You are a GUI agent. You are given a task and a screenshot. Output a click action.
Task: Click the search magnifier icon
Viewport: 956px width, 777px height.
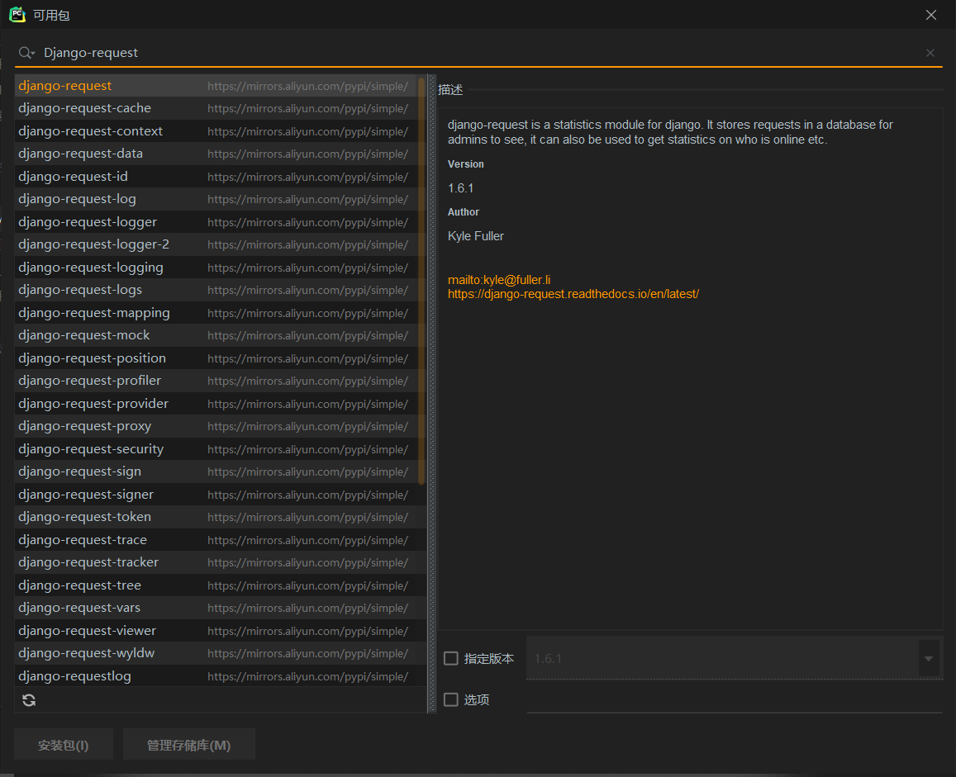[x=26, y=53]
